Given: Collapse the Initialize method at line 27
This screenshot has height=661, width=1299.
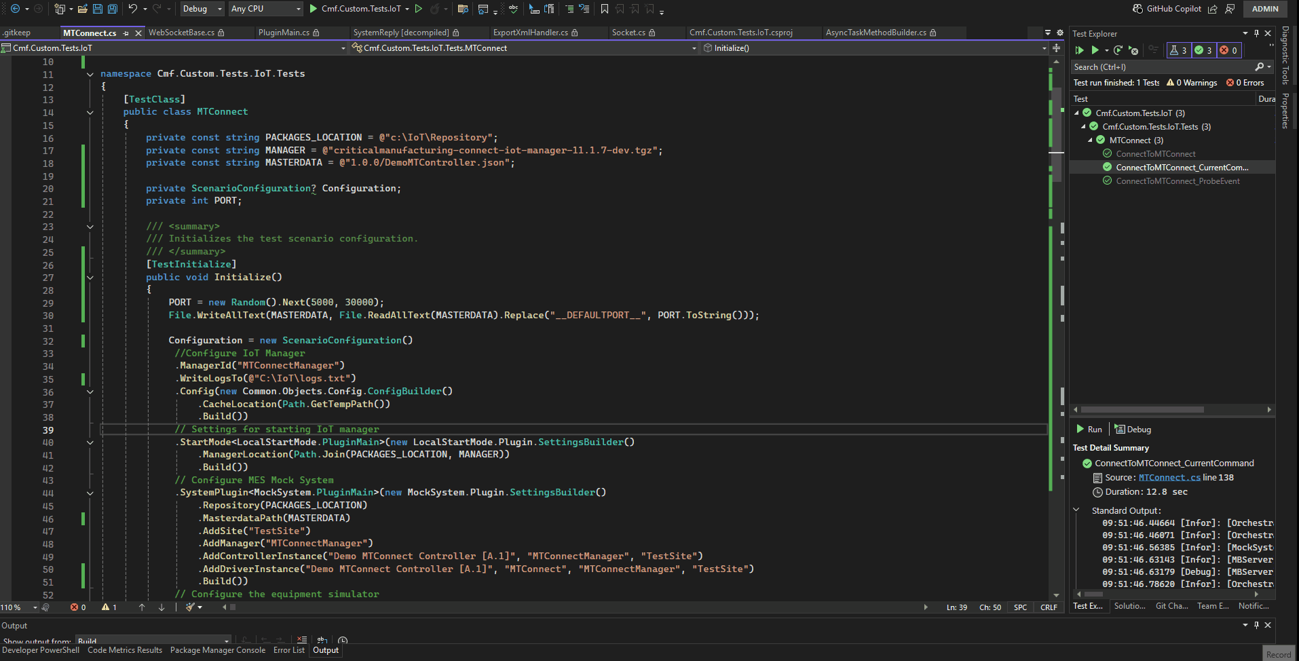Looking at the screenshot, I should coord(90,278).
